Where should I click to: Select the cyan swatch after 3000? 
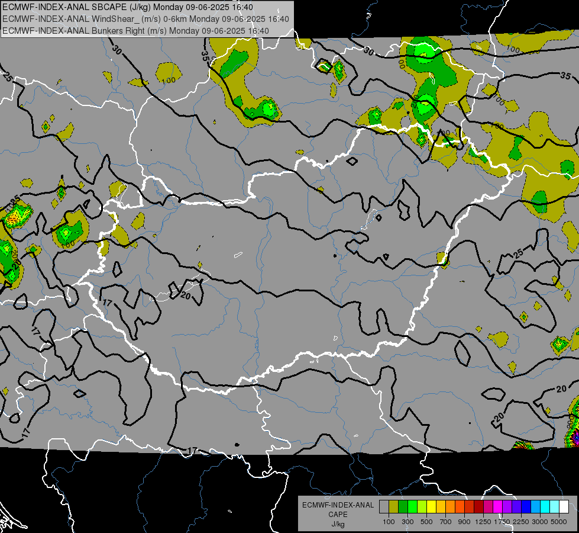(545, 507)
